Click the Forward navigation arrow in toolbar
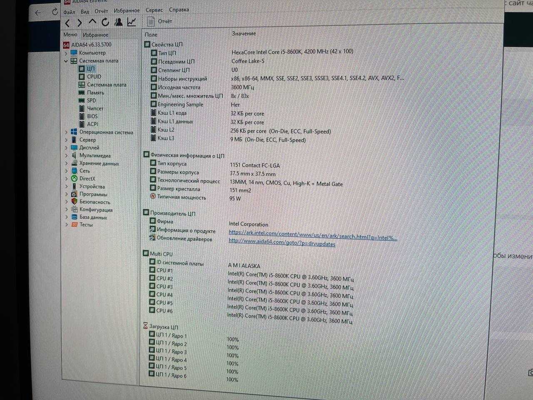This screenshot has height=400, width=533. (80, 23)
